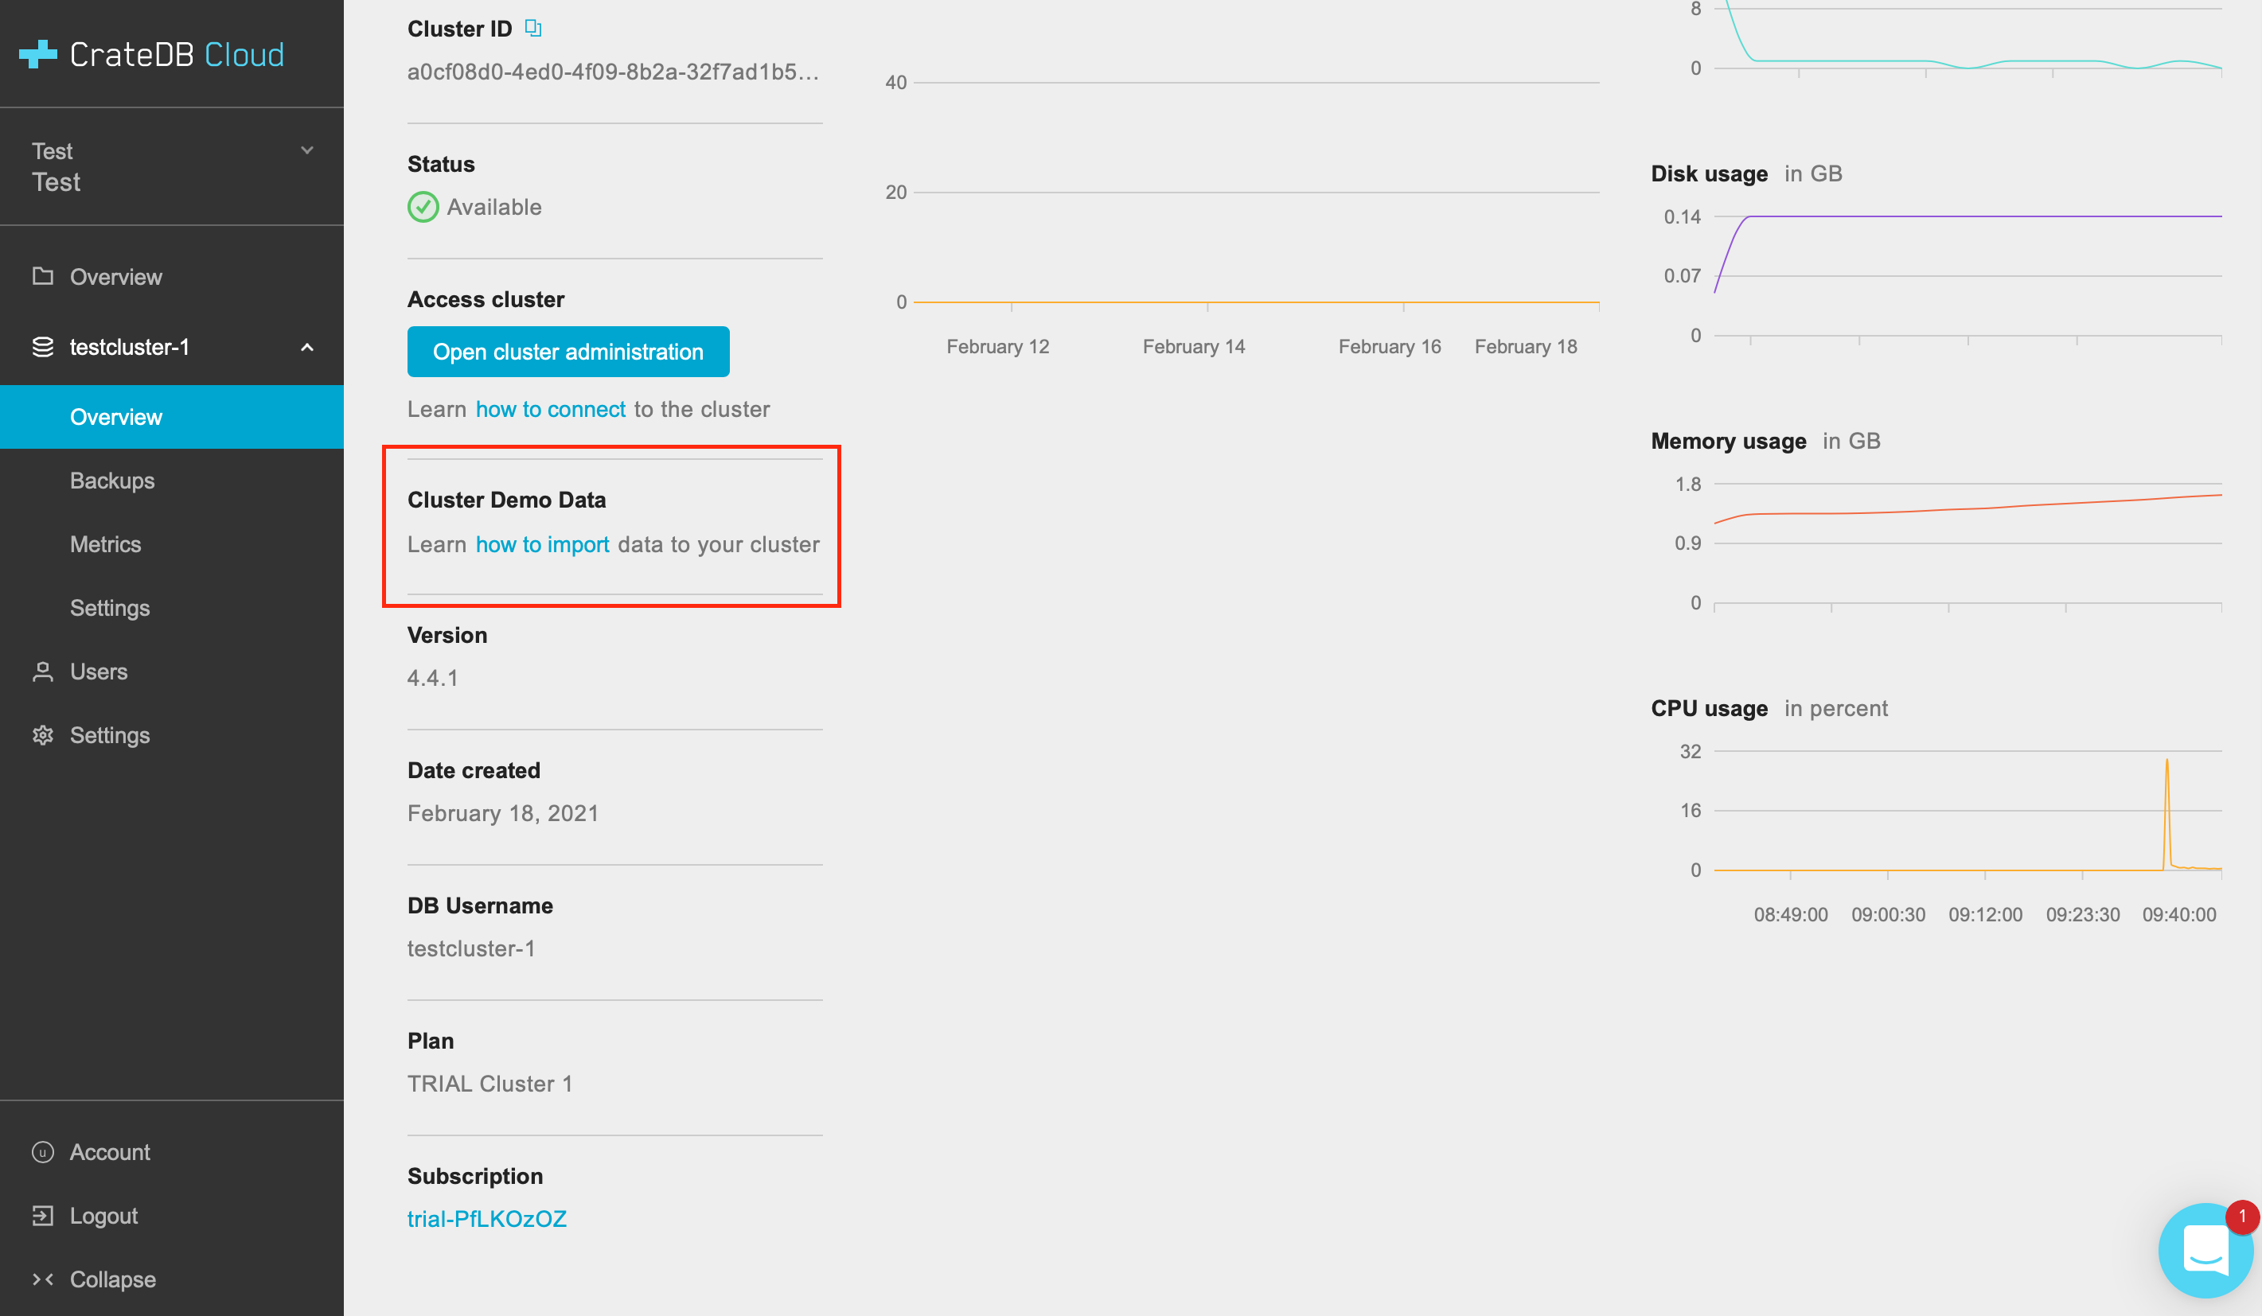Screen dimensions: 2262x1316
Task: Click the Disk usage chart heading
Action: pos(1709,174)
